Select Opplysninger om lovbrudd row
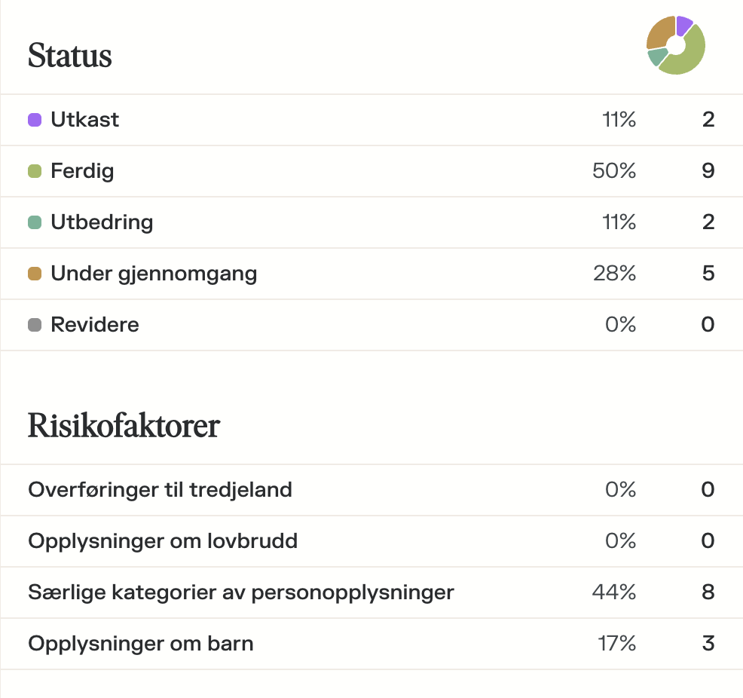743x698 pixels. 163,541
